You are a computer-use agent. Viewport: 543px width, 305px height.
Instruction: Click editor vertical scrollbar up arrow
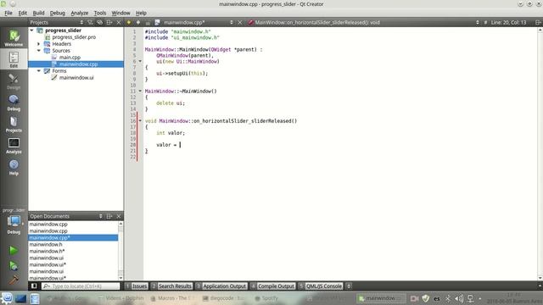540,30
